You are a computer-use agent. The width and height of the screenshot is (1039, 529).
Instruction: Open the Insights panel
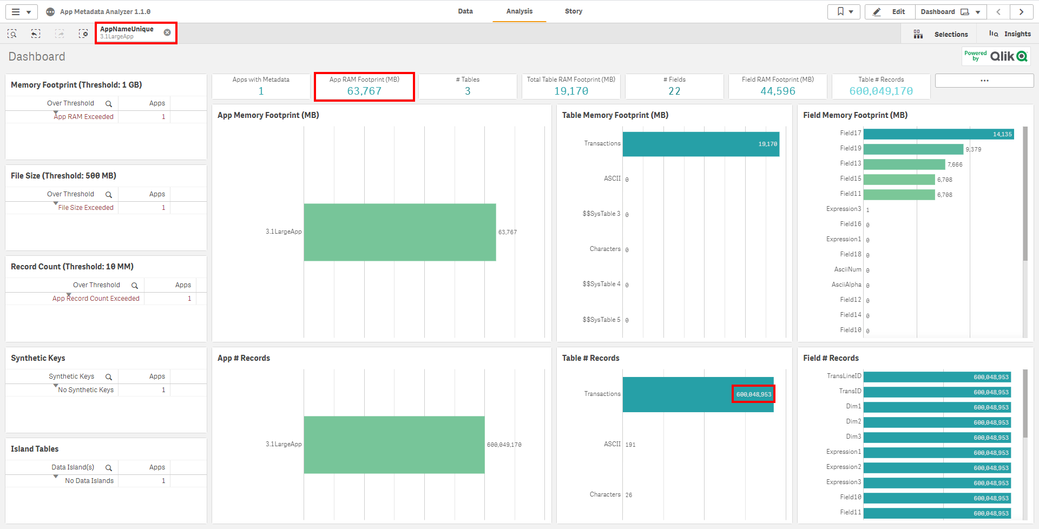pos(1010,34)
